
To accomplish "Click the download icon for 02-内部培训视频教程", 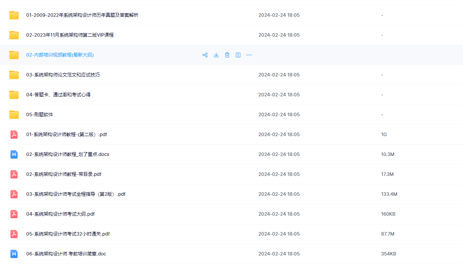I will pyautogui.click(x=216, y=55).
